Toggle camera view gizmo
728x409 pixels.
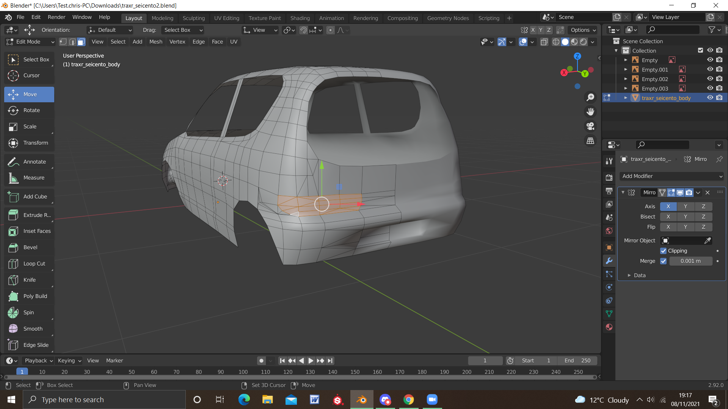coord(590,126)
